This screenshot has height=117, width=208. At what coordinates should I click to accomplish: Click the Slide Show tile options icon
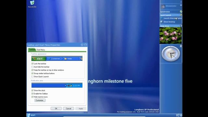coord(181,26)
